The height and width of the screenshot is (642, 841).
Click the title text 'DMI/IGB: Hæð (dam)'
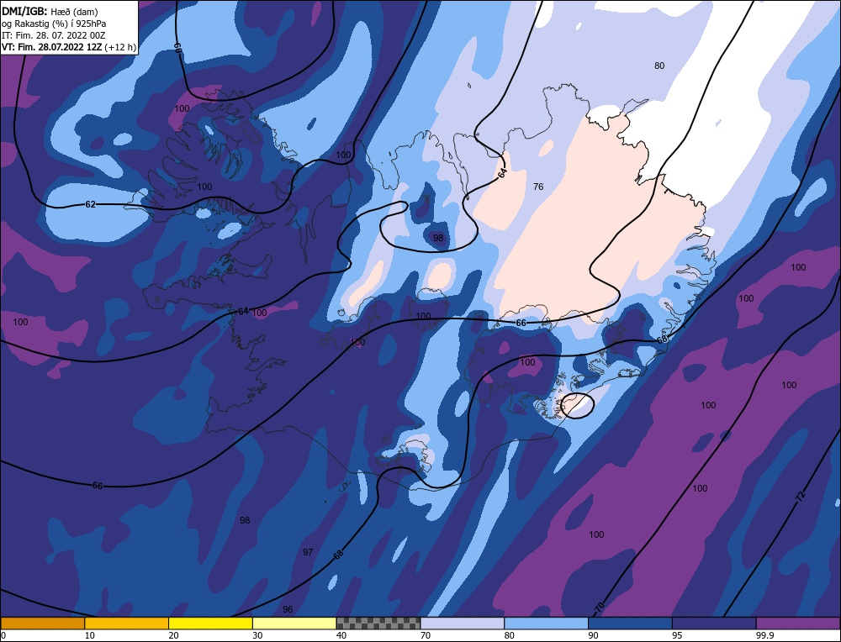(50, 12)
